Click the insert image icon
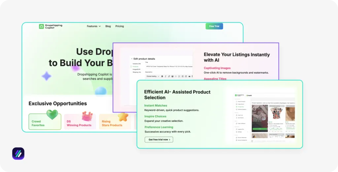Screen dimensions: 338x172 coord(172,76)
